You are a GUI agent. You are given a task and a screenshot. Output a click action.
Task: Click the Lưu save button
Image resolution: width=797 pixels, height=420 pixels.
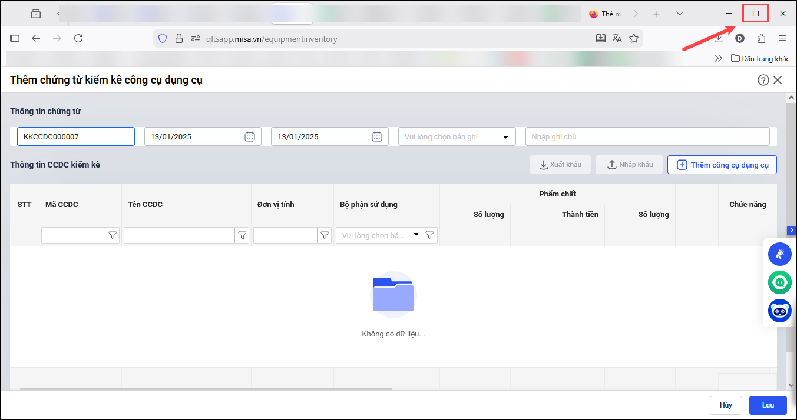pos(768,405)
